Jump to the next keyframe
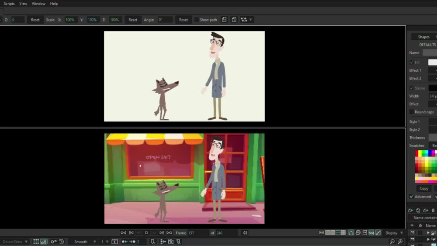Image resolution: width=437 pixels, height=246 pixels. click(162, 232)
